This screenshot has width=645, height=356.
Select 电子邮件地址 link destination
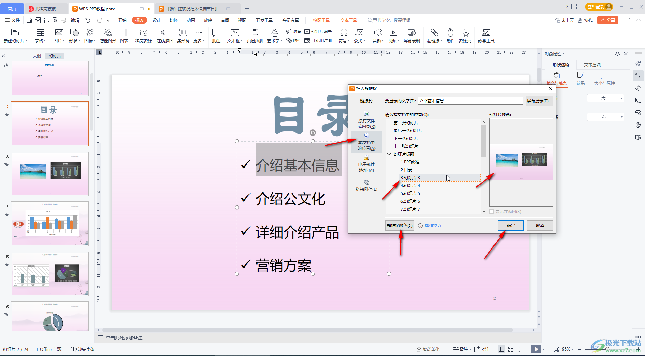(366, 164)
